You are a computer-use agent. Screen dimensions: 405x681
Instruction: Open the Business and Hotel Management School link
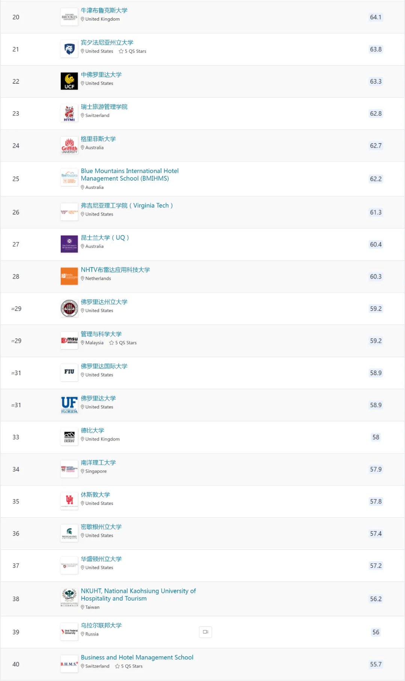pyautogui.click(x=137, y=657)
